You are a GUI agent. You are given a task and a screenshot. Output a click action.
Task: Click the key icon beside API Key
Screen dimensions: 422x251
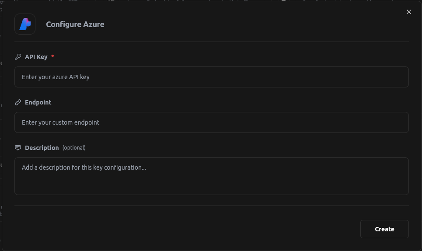click(x=18, y=57)
